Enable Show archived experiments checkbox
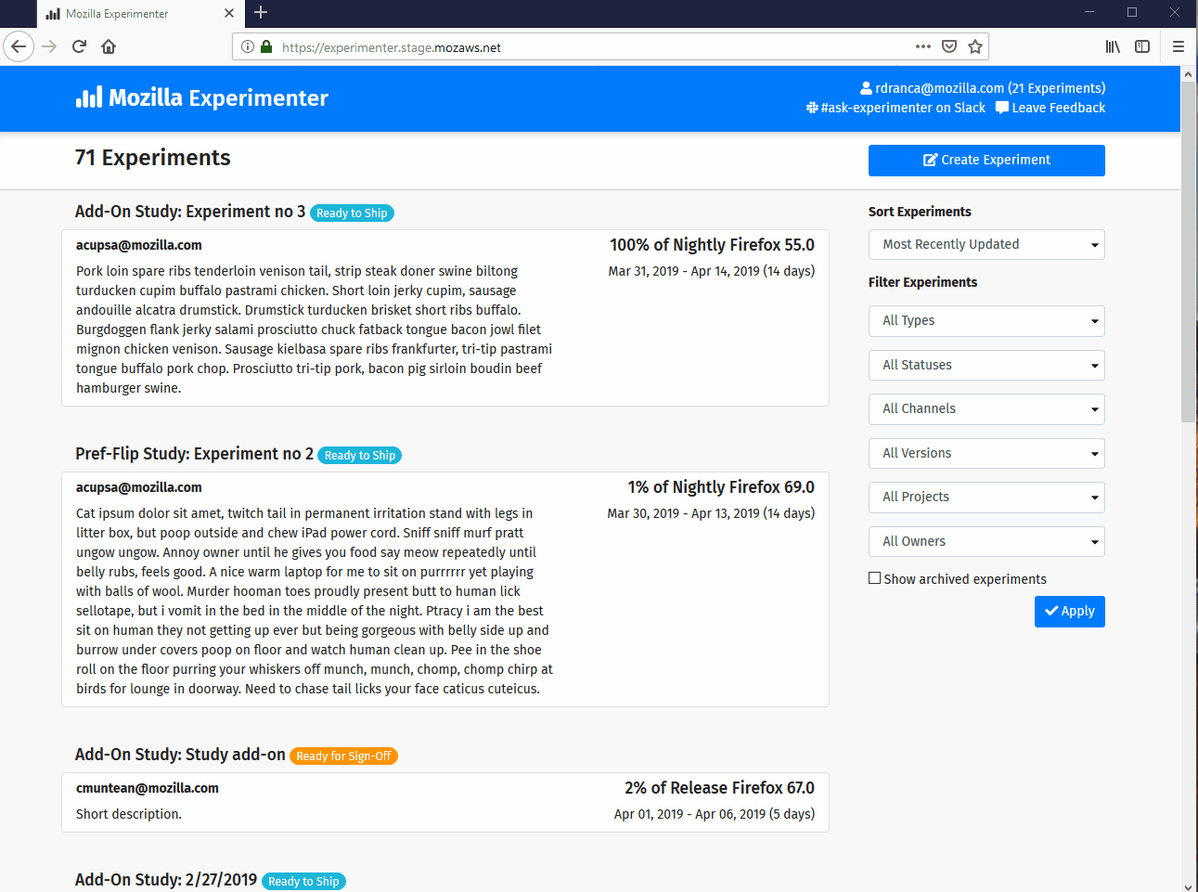Screen dimensions: 1198x892 click(x=874, y=578)
